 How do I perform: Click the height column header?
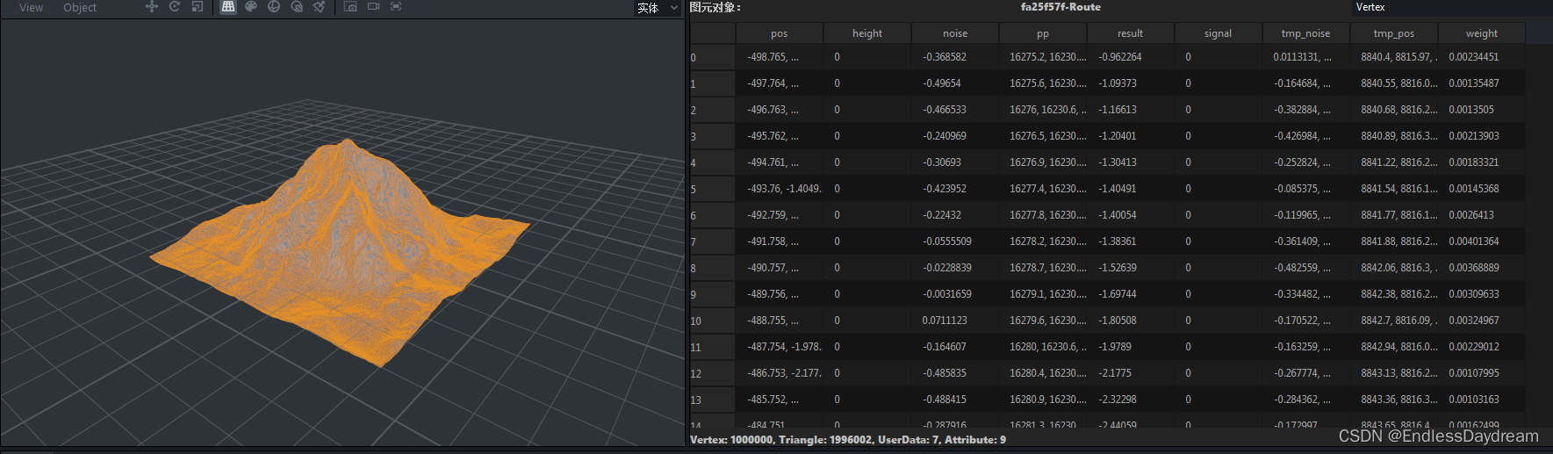[867, 33]
